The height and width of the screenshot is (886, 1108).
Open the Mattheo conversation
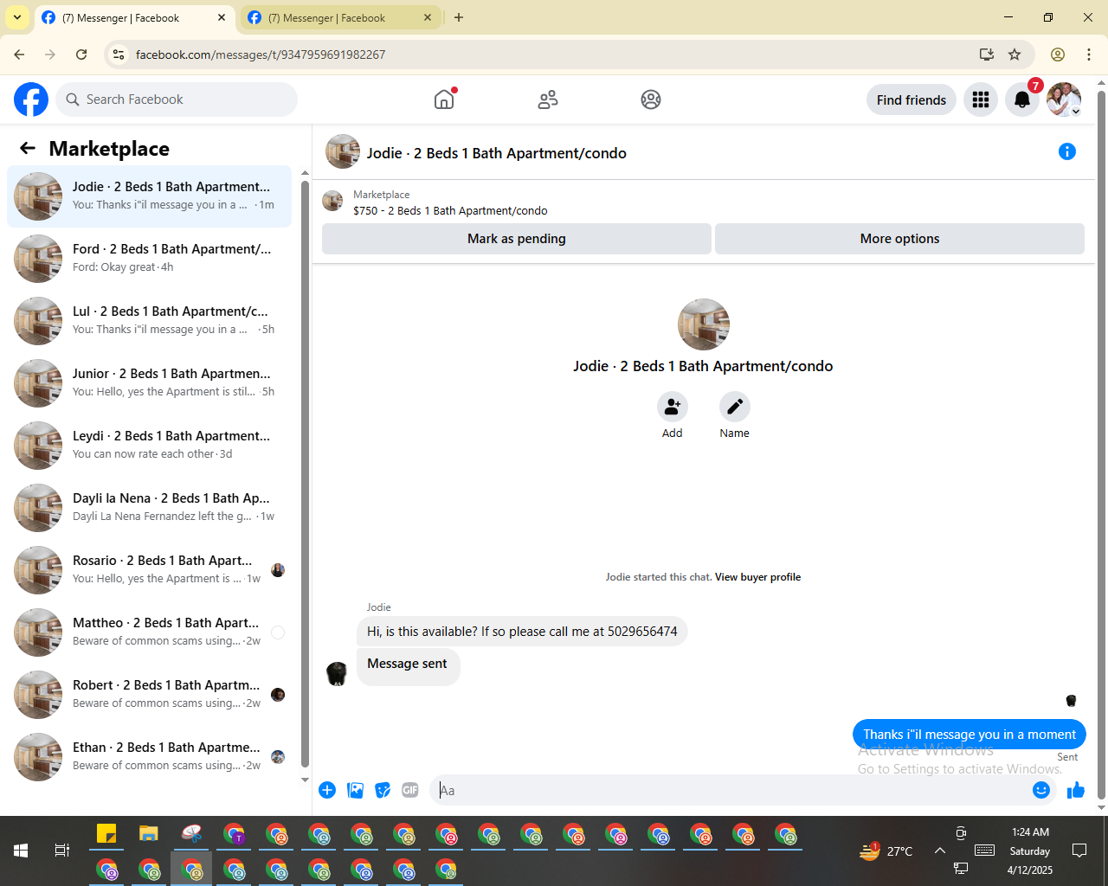[149, 632]
